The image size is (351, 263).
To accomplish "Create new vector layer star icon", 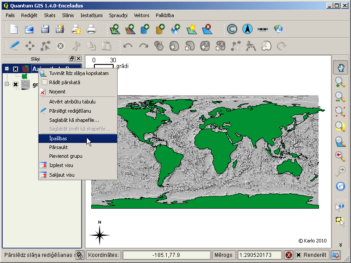I will [x=192, y=29].
